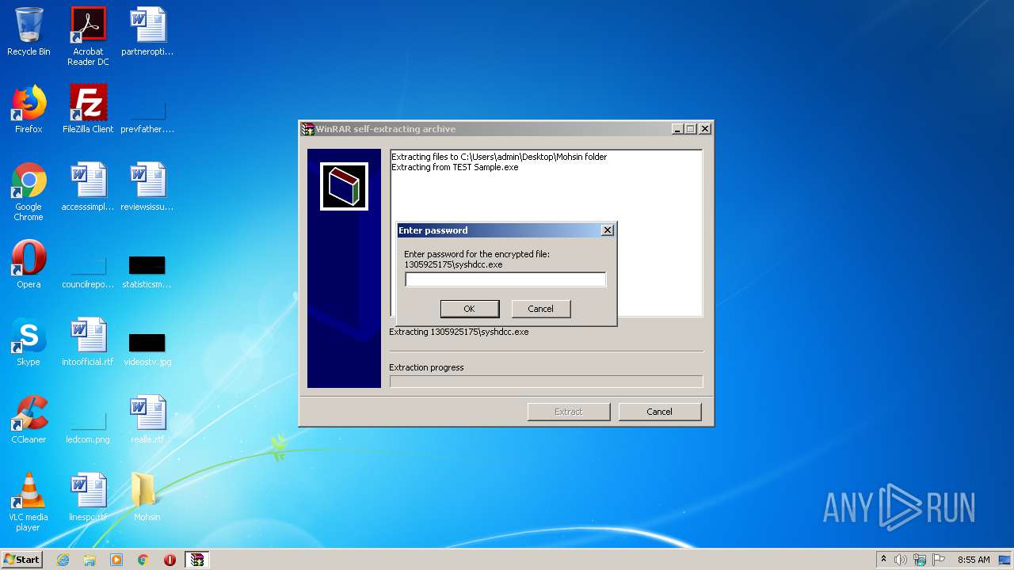Open CCleaner desktop shortcut
Viewport: 1014px width, 570px height.
[29, 420]
